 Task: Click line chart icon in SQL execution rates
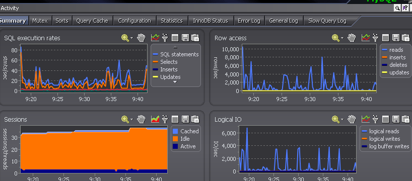pyautogui.click(x=155, y=38)
